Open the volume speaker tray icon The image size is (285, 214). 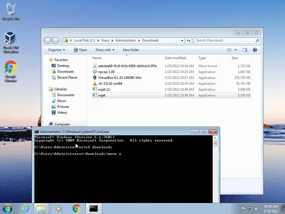point(257,208)
